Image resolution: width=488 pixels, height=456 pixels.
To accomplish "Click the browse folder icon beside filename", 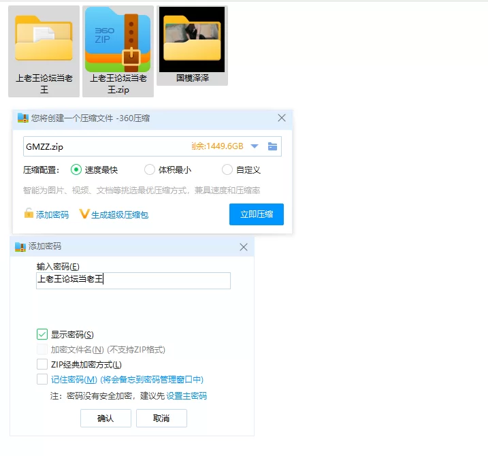I will [272, 146].
